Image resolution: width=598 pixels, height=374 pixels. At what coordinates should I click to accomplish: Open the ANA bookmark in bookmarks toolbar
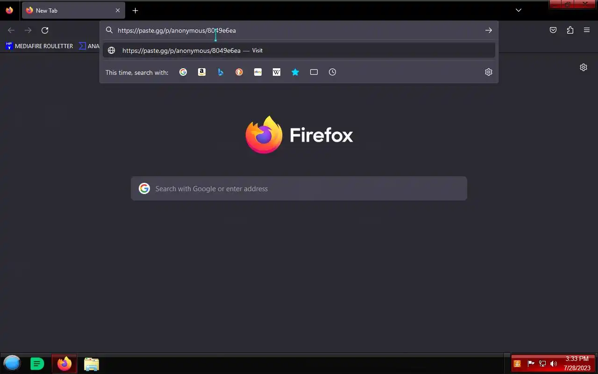coord(89,46)
